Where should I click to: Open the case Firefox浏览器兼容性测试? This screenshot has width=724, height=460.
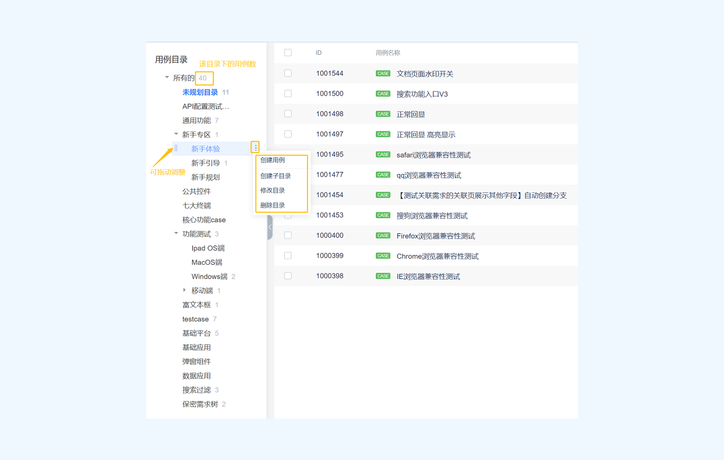(436, 236)
